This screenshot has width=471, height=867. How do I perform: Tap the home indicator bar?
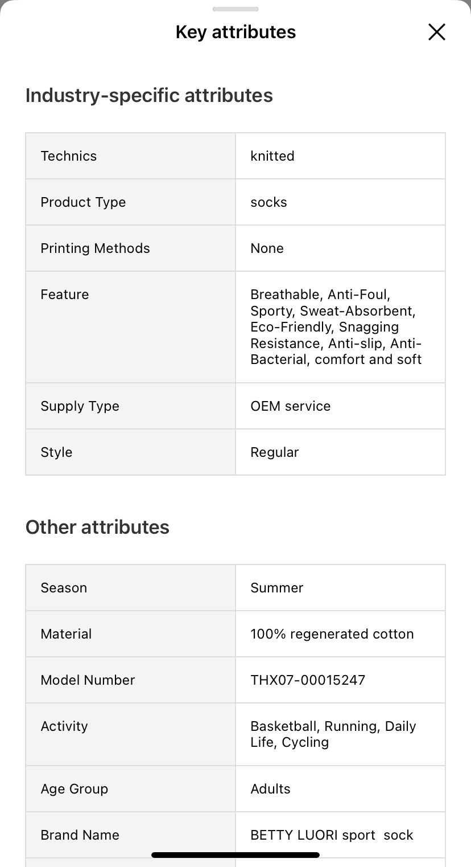235,854
